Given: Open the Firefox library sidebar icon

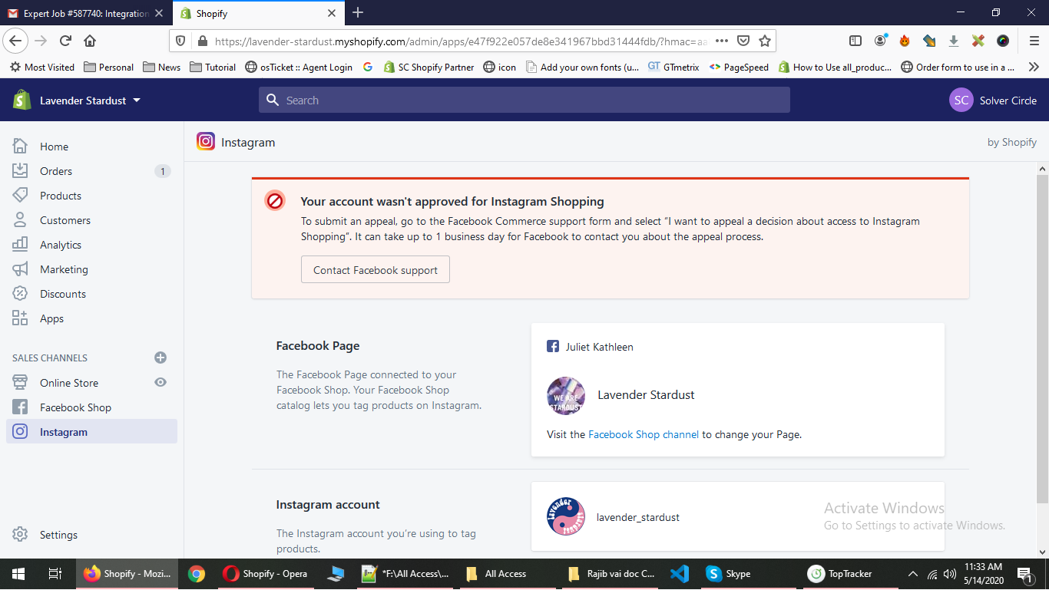Looking at the screenshot, I should [855, 41].
